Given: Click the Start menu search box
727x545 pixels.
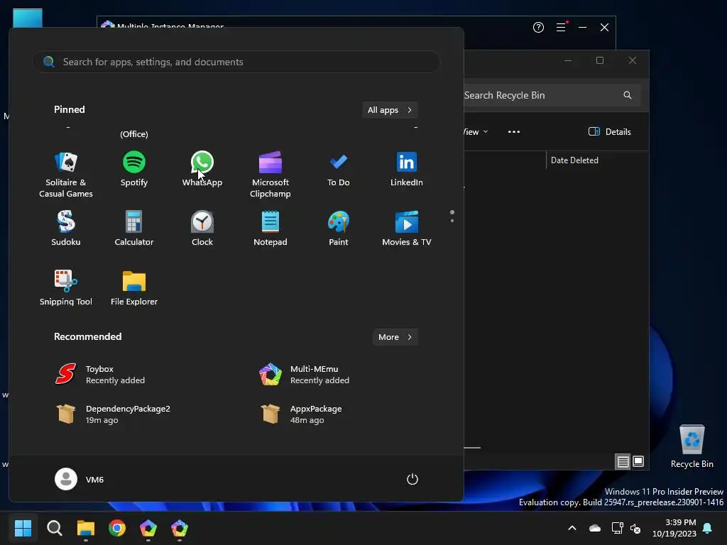Looking at the screenshot, I should point(236,62).
